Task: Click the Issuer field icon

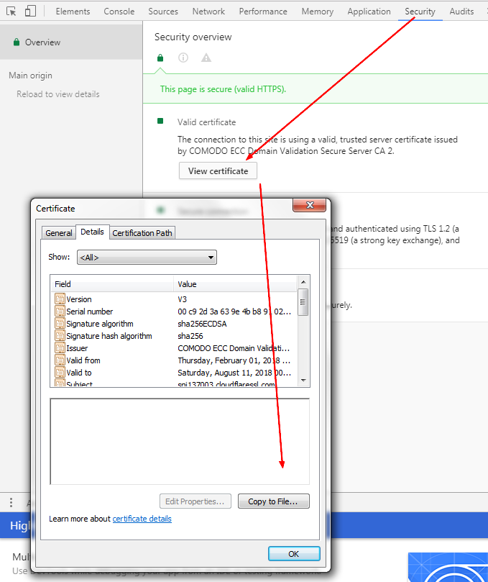Action: pos(60,347)
